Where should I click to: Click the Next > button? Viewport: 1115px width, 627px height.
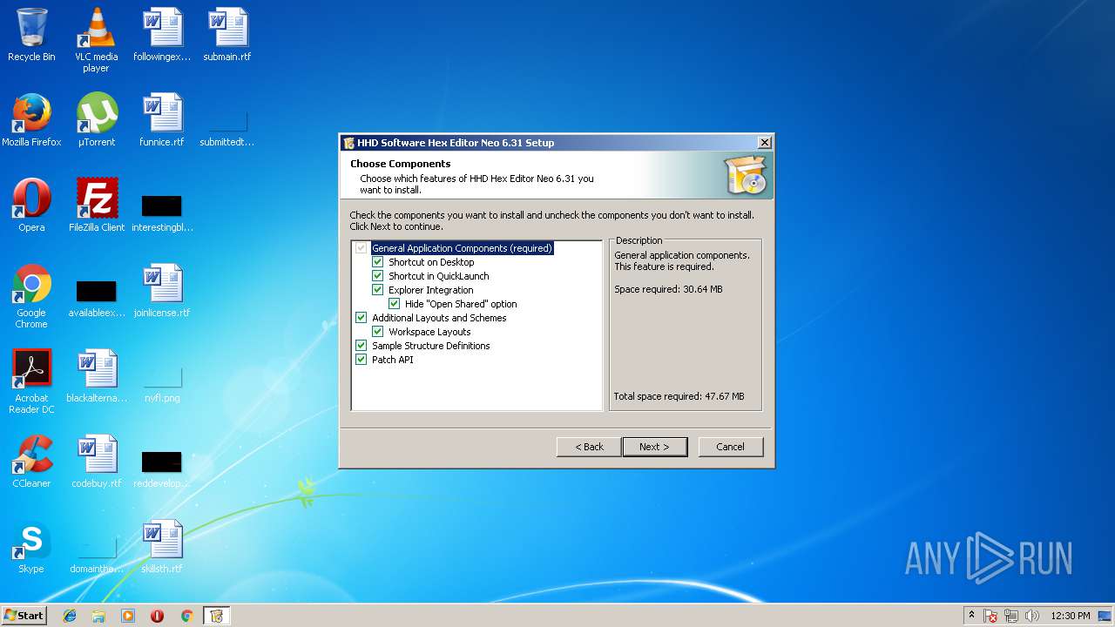tap(654, 447)
